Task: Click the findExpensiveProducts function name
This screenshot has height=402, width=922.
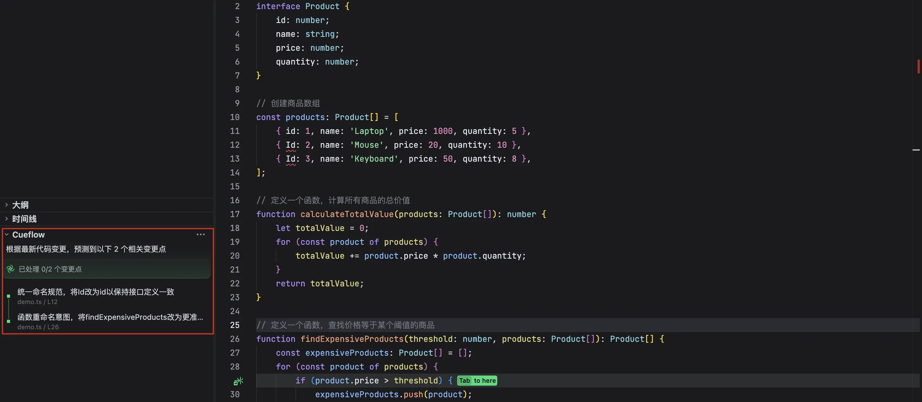Action: coord(351,339)
